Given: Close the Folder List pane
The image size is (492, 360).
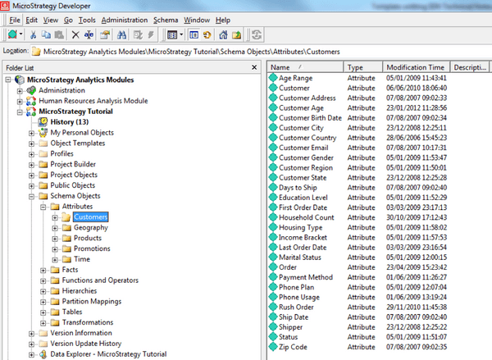Looking at the screenshot, I should pos(254,67).
